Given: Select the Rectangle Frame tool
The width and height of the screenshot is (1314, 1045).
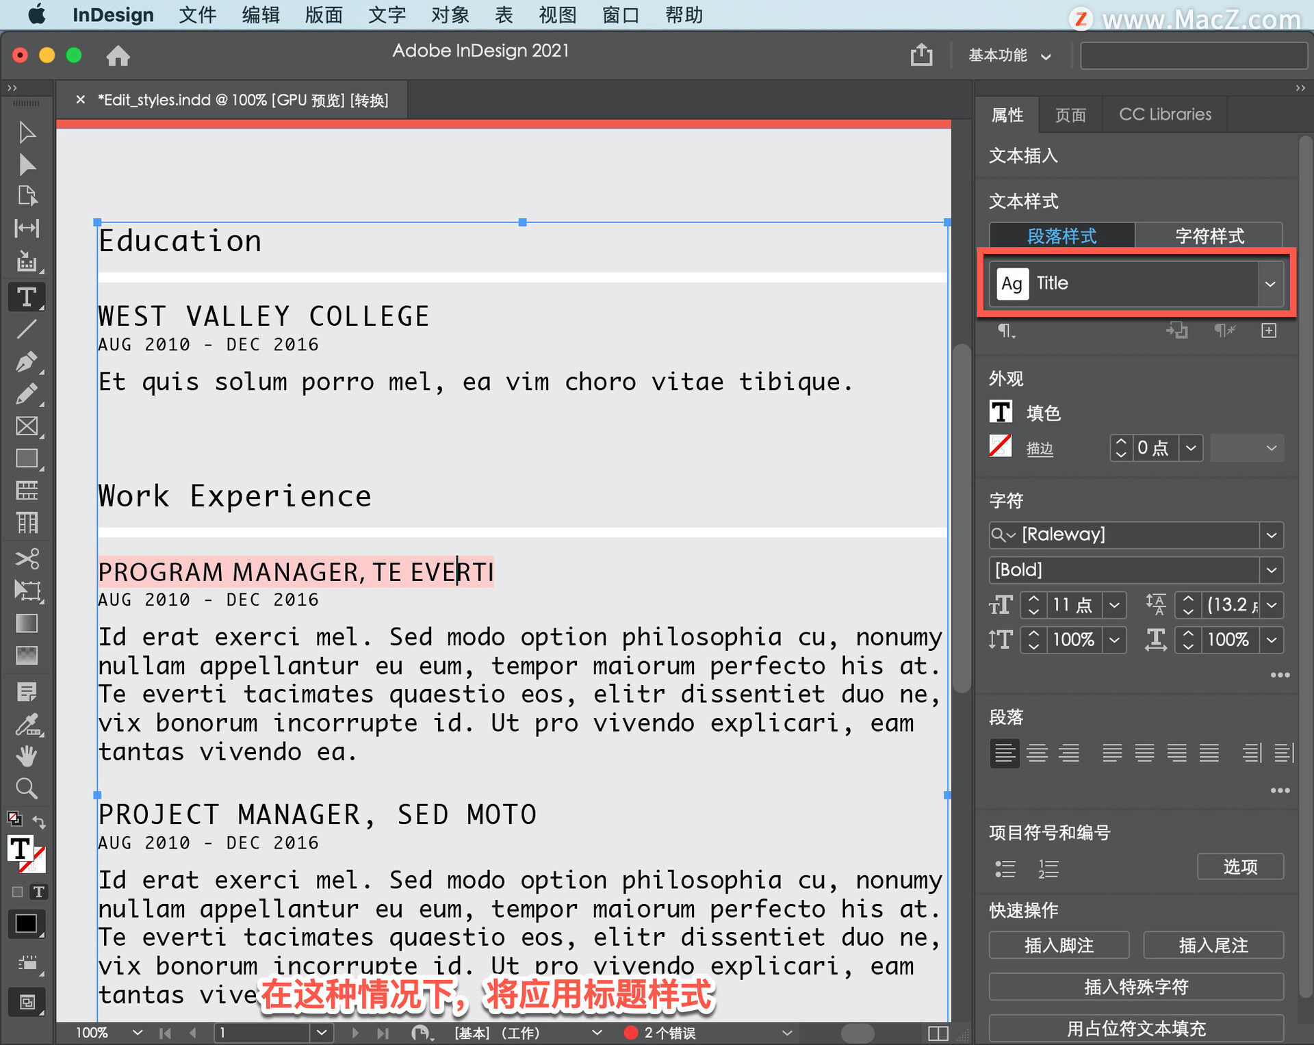Looking at the screenshot, I should pyautogui.click(x=27, y=426).
